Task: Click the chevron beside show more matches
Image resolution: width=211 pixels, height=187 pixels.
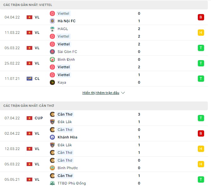Action: (123, 93)
